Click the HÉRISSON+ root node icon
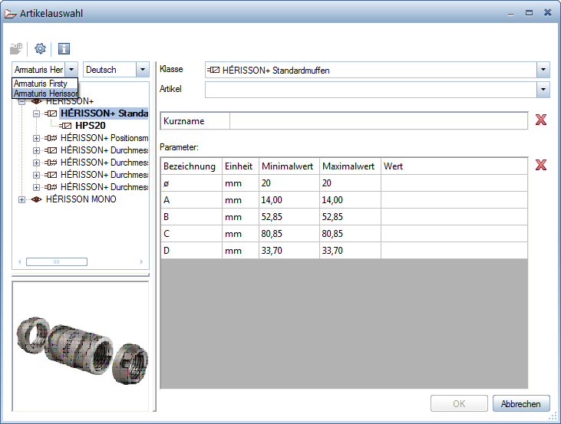The height and width of the screenshot is (424, 561). (x=37, y=101)
